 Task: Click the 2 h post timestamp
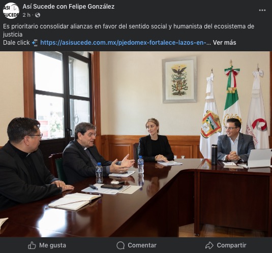click(26, 15)
